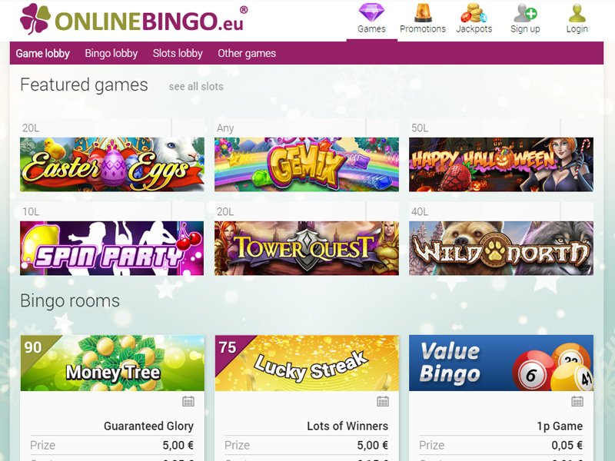This screenshot has height=461, width=615.
Task: Launch the Gemix slot game
Action: (x=307, y=164)
